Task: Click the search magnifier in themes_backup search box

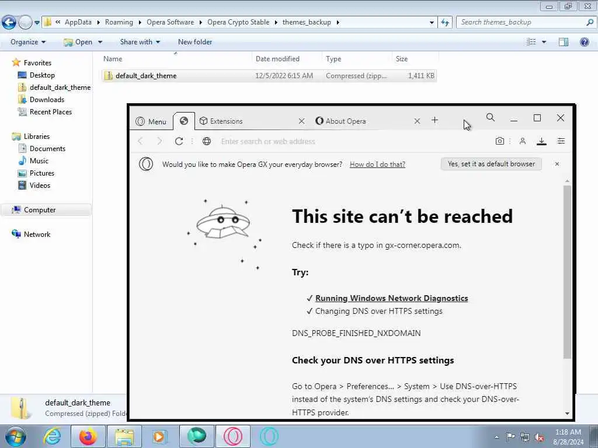Action: click(x=590, y=22)
